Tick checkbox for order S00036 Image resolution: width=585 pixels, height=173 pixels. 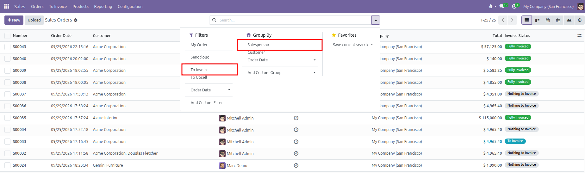[7, 106]
